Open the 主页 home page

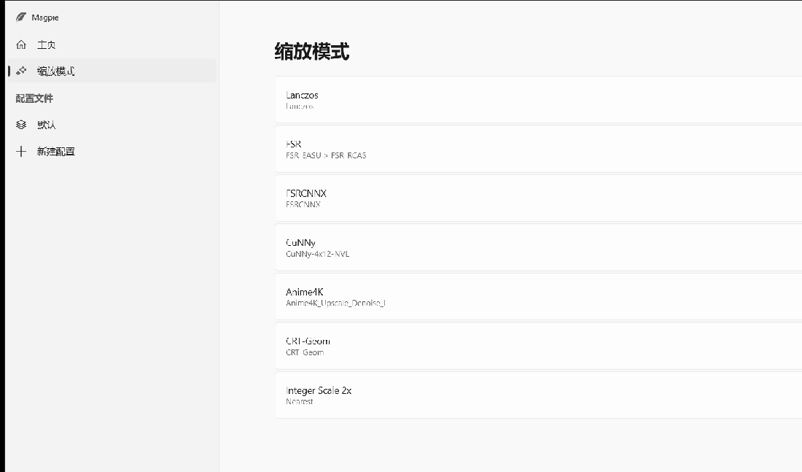pyautogui.click(x=112, y=45)
